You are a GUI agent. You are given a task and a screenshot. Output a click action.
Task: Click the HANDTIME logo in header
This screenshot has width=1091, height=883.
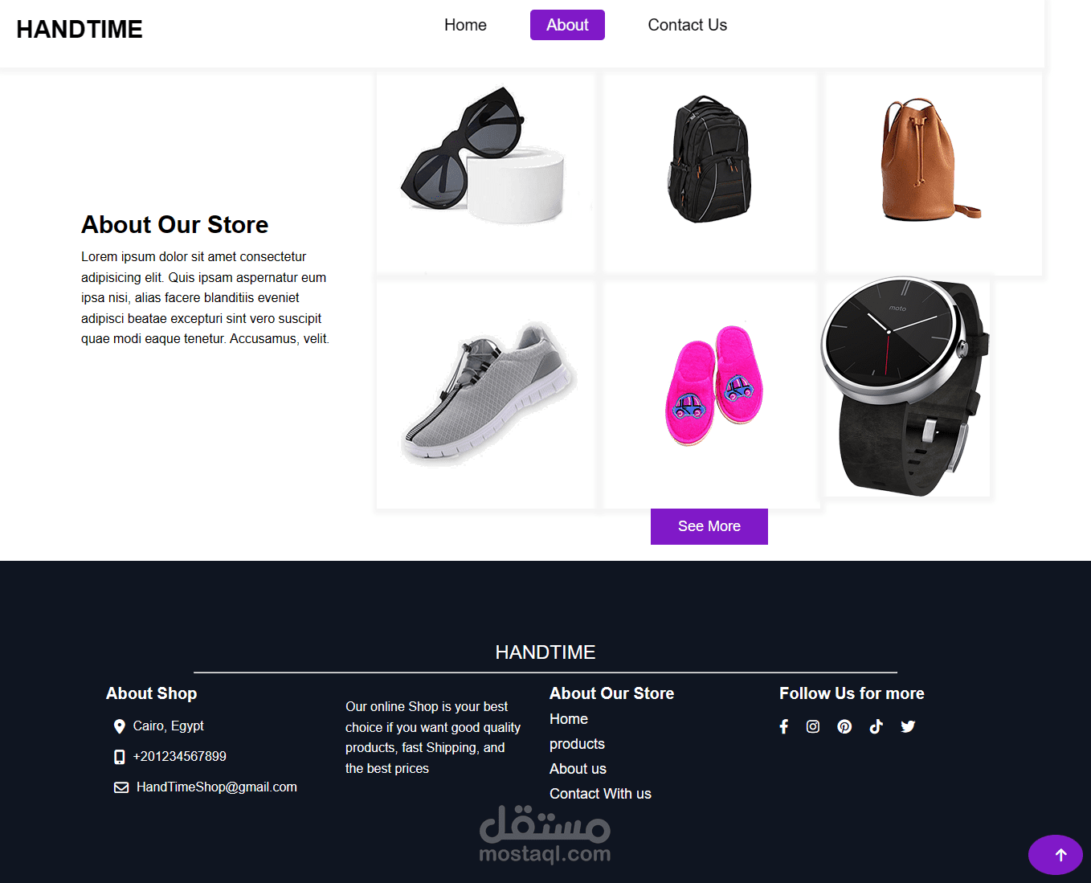coord(80,30)
